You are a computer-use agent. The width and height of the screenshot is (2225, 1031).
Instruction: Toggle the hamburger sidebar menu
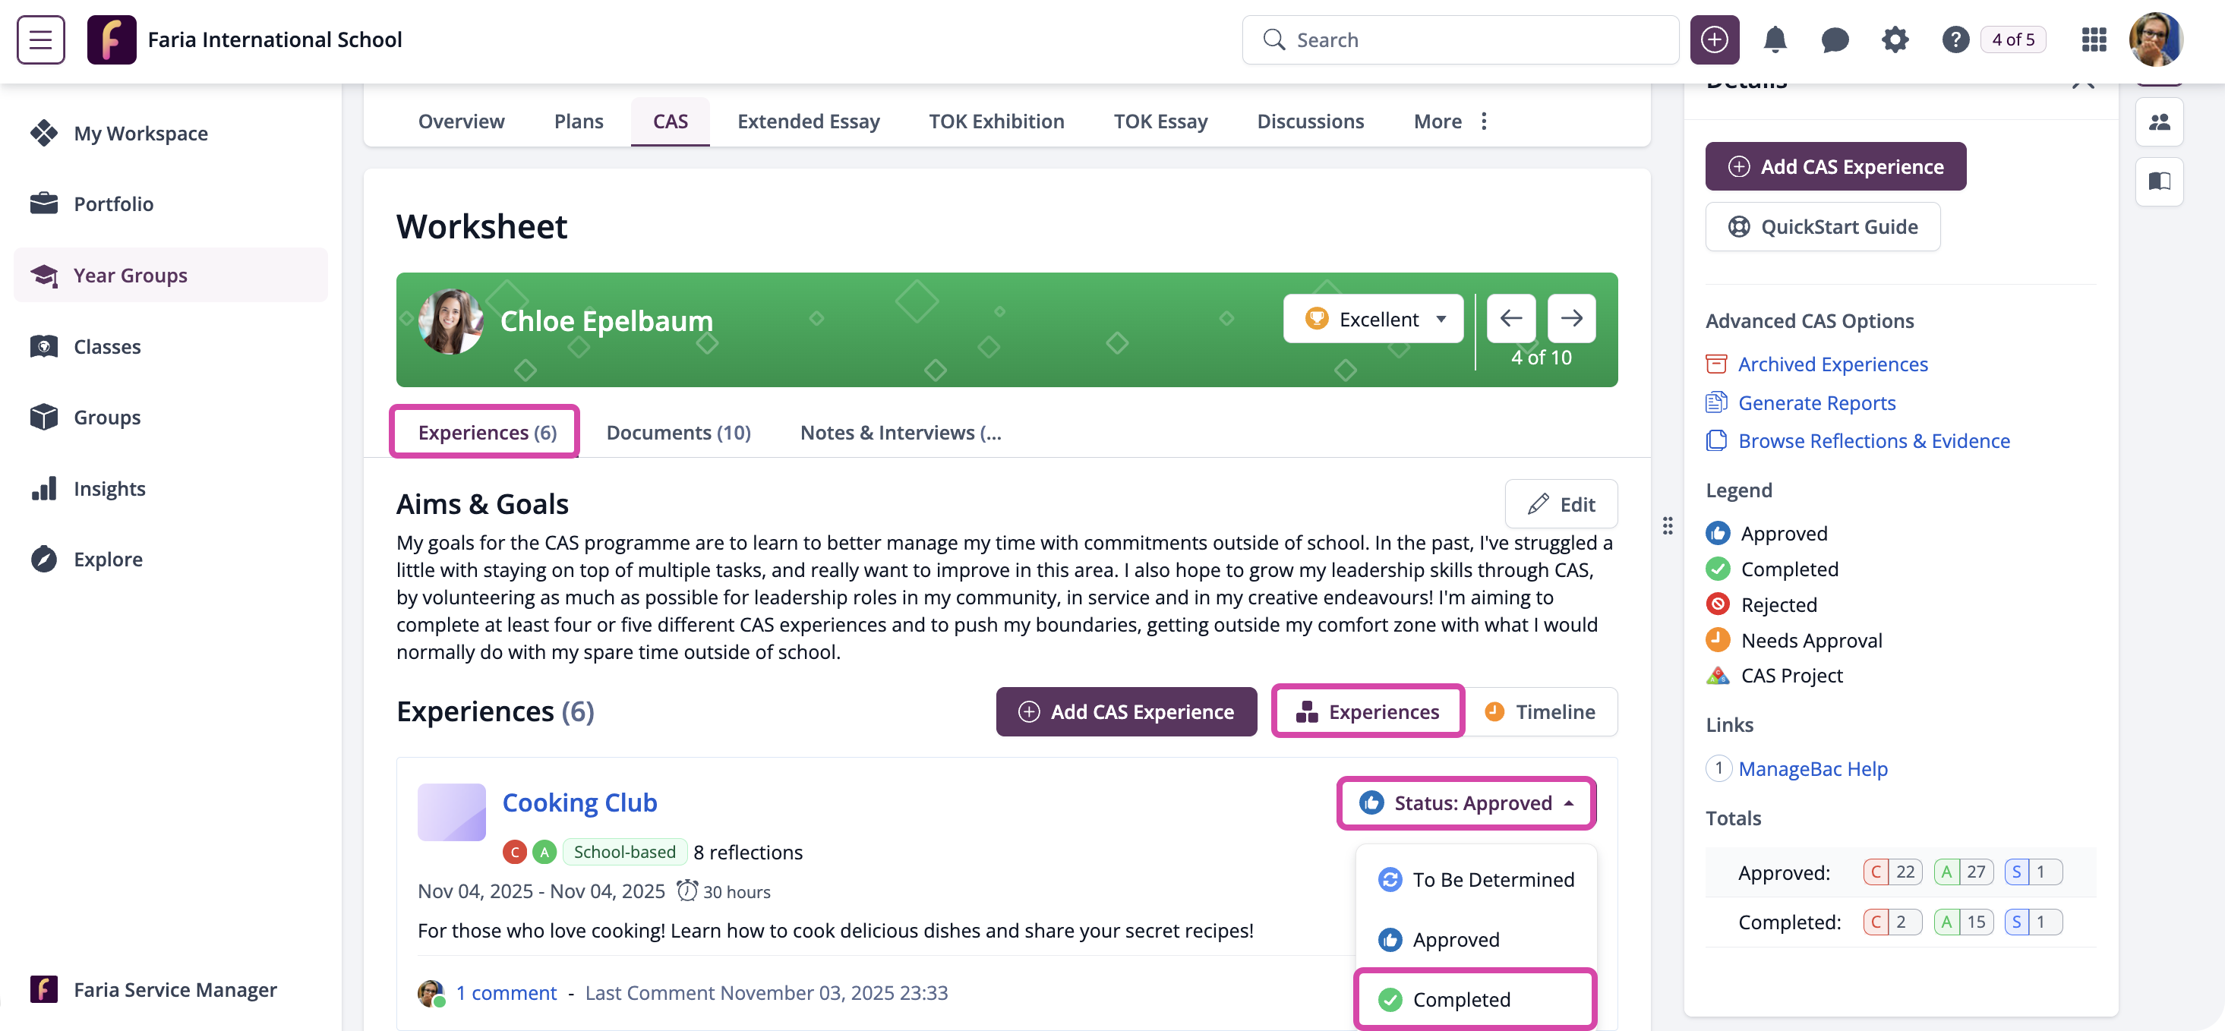[x=40, y=39]
